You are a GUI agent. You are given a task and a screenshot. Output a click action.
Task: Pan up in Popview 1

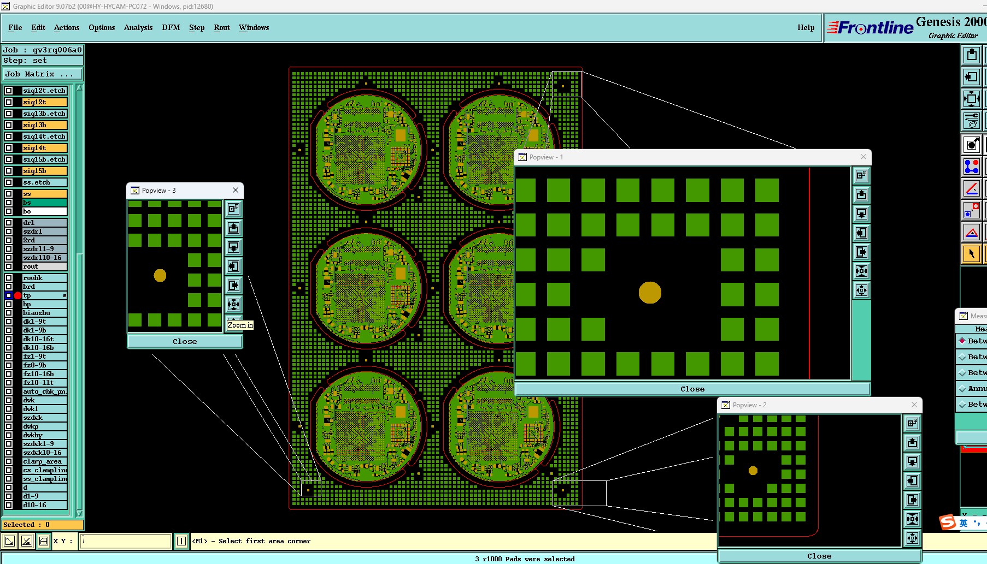click(x=861, y=195)
